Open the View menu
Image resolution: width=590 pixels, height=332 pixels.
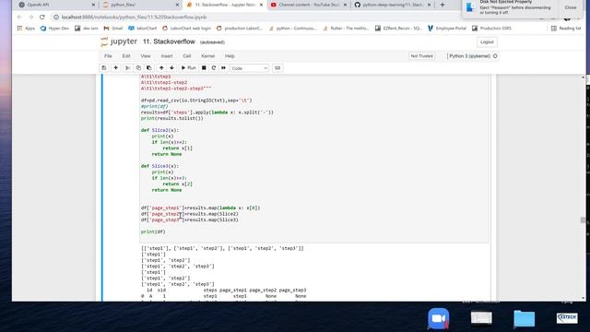(146, 56)
